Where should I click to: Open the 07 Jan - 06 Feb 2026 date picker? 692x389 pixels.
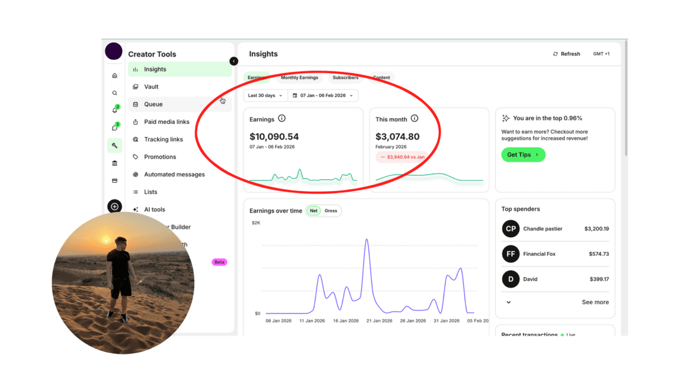click(323, 96)
